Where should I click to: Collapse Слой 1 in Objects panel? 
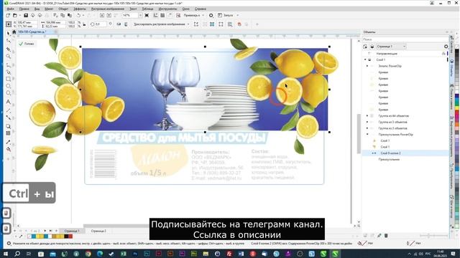pos(365,59)
